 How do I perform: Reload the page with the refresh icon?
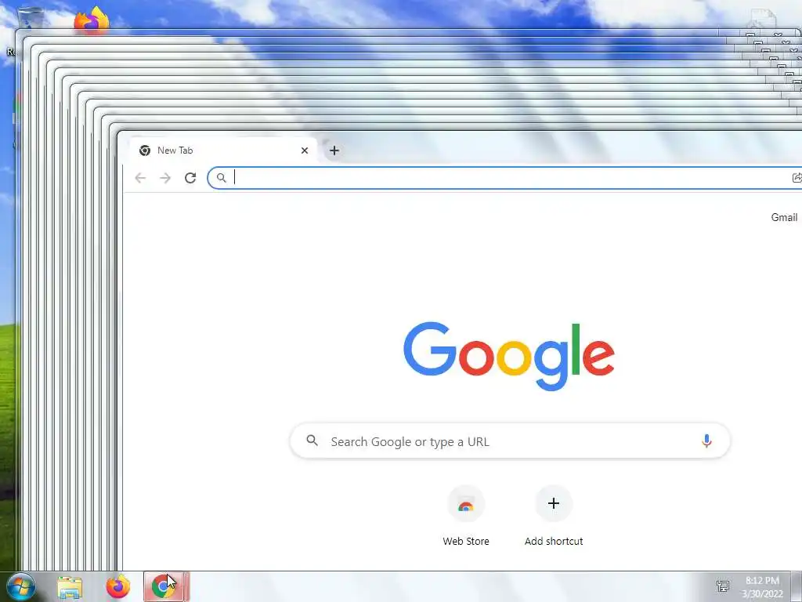pos(190,178)
